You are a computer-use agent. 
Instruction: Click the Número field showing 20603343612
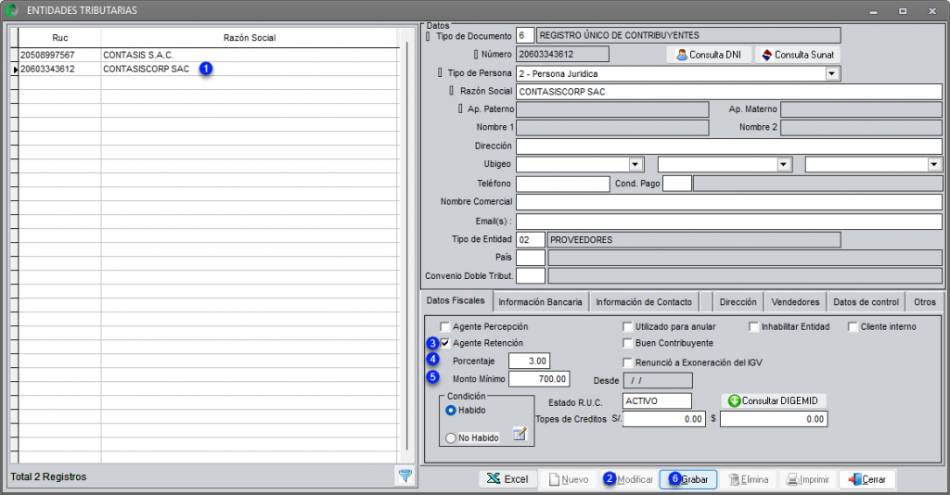(x=562, y=54)
